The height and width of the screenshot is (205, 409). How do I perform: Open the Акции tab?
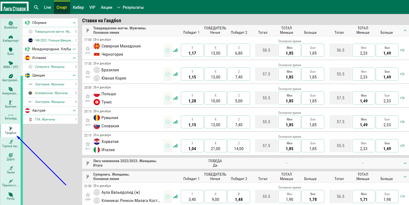(x=107, y=7)
